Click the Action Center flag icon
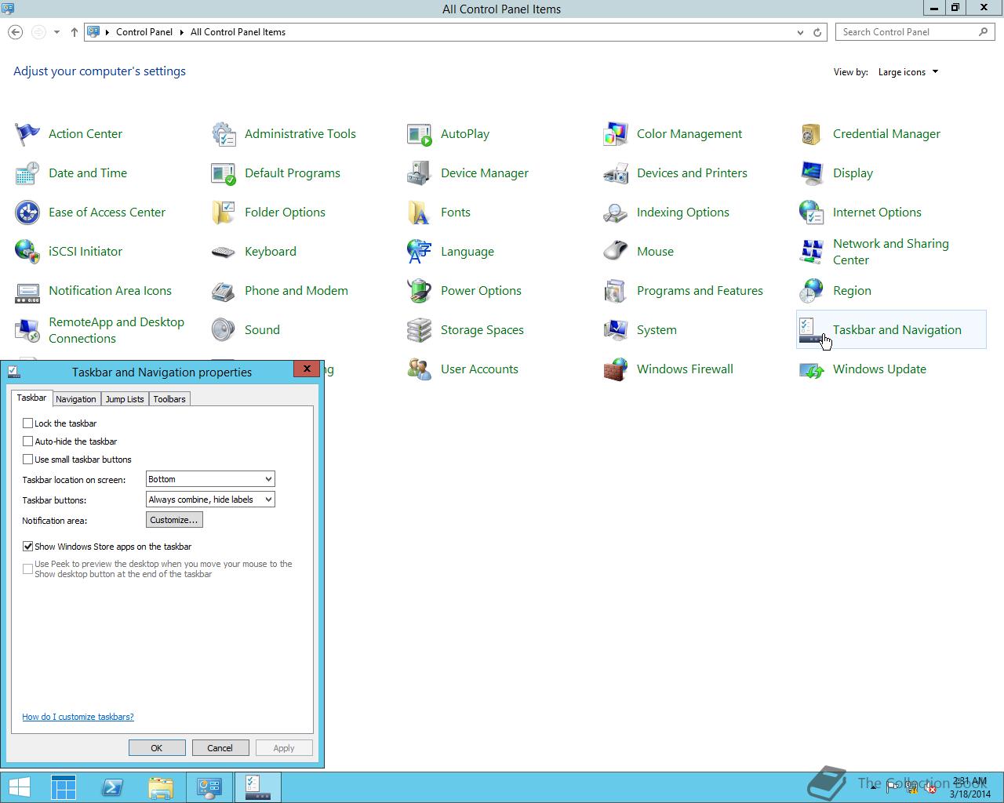This screenshot has height=803, width=1004. (27, 134)
